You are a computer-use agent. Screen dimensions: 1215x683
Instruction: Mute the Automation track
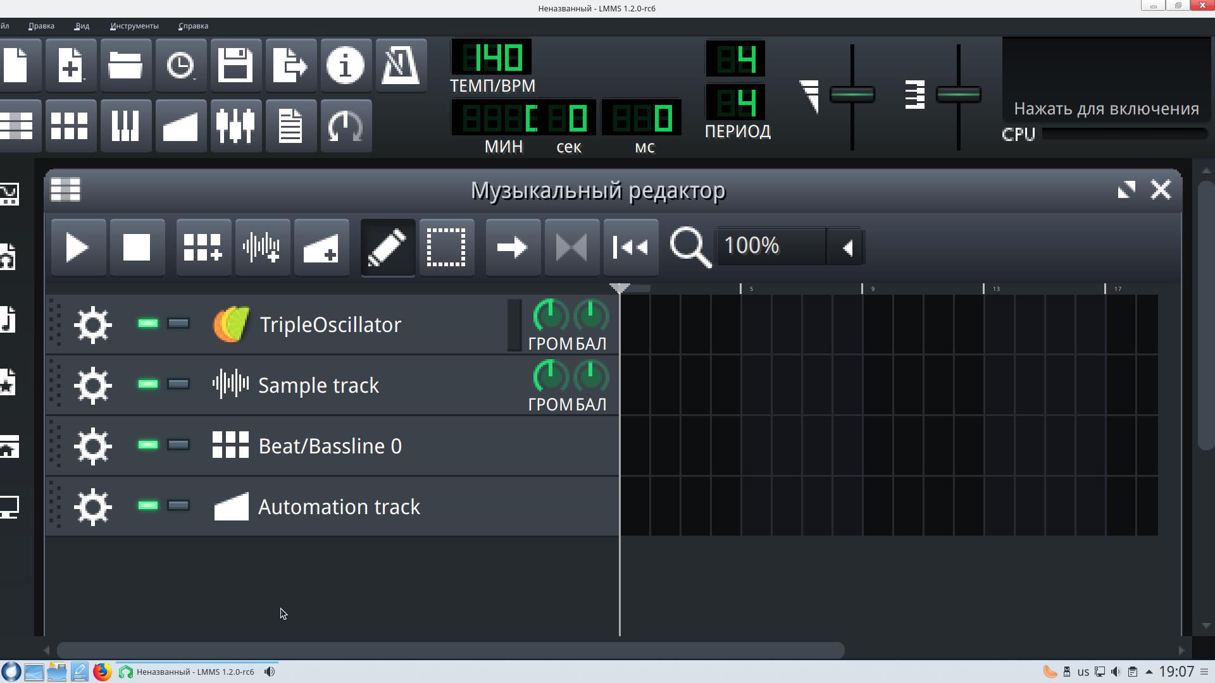coord(148,506)
